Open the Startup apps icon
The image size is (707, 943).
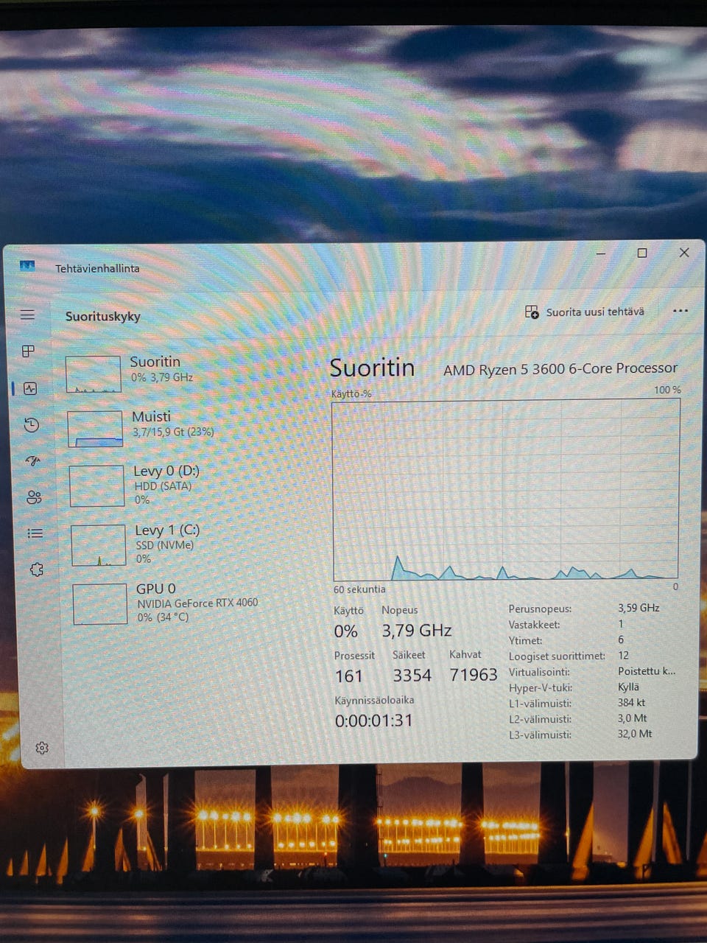(32, 461)
